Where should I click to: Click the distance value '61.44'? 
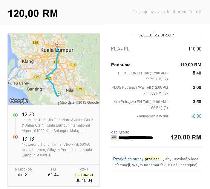tap(53, 175)
